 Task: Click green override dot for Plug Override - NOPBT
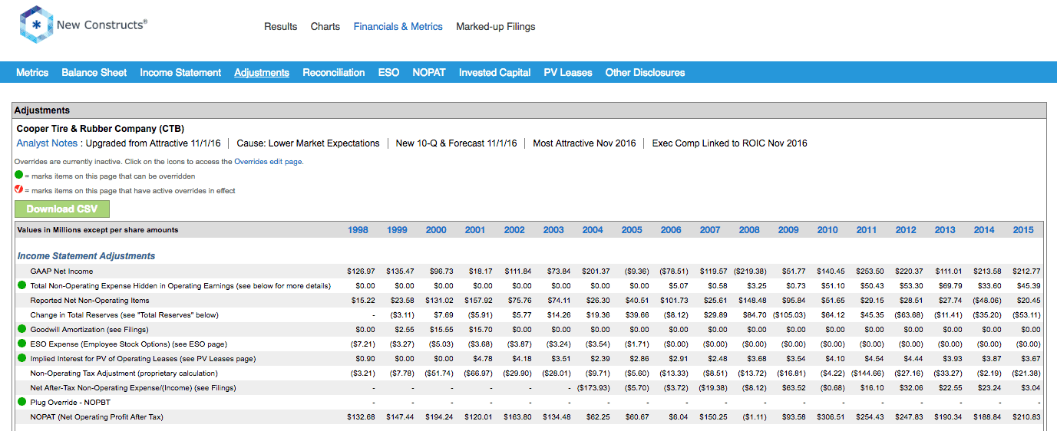tap(21, 402)
